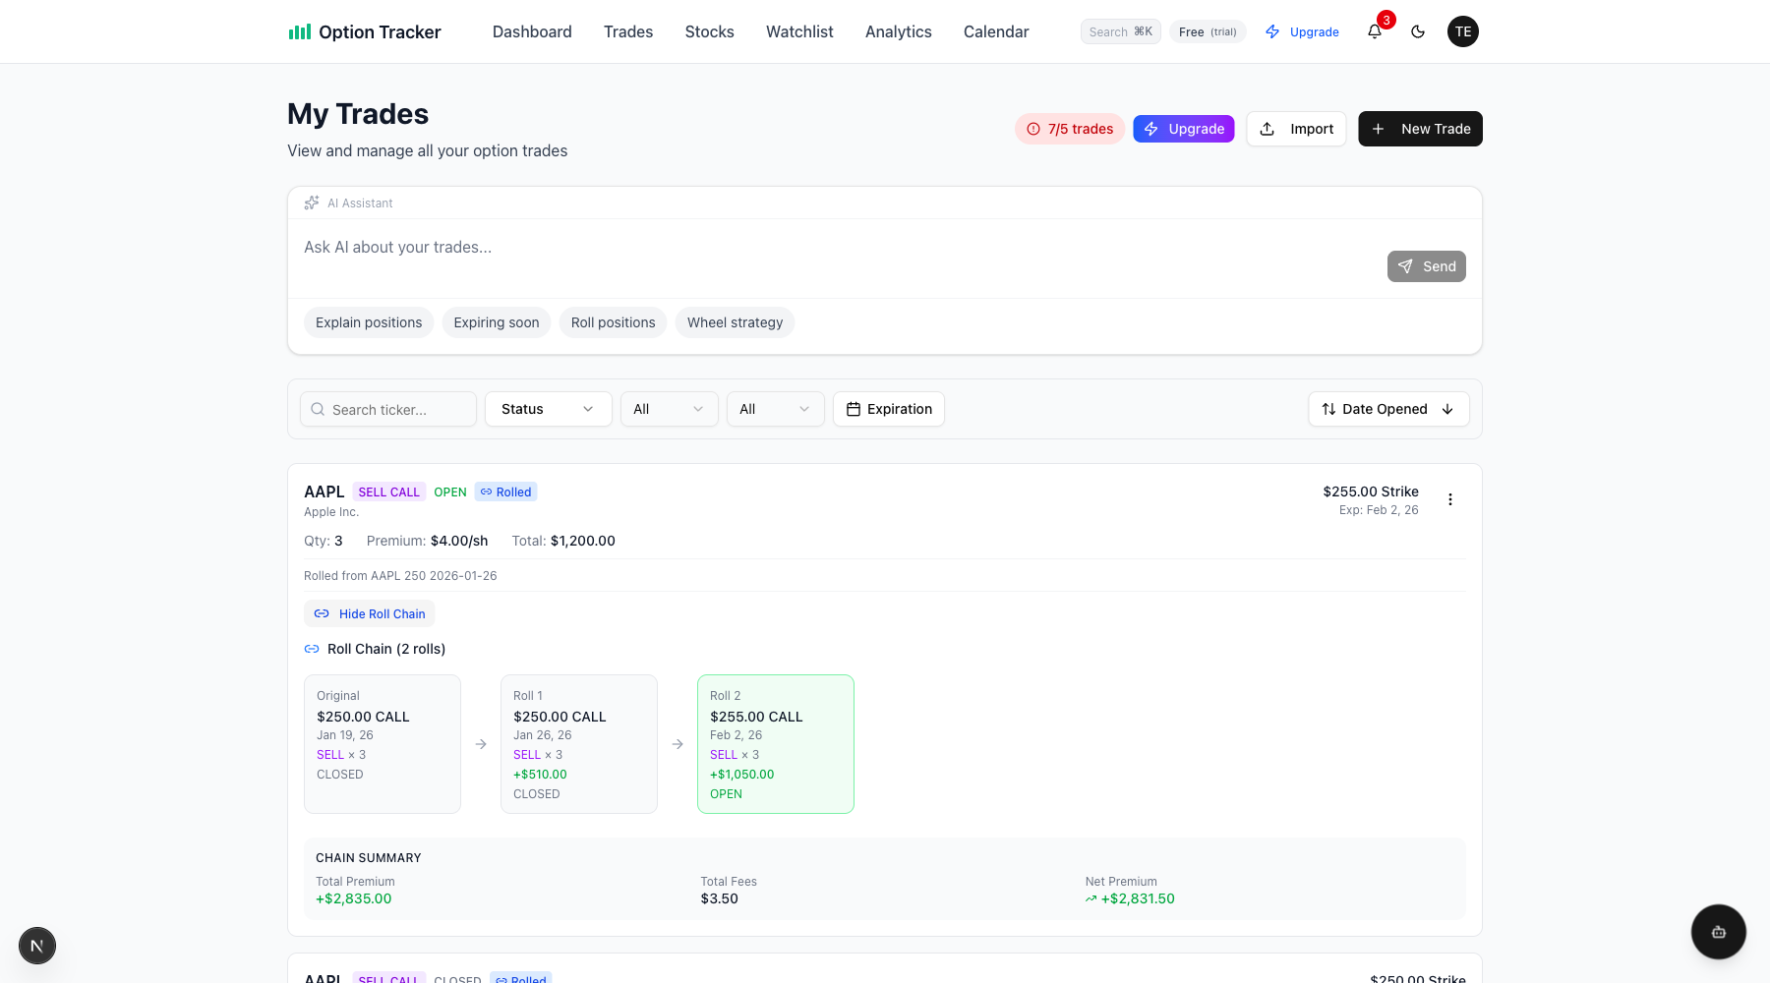Open the Expiration date filter
Screen dimensions: 1770x983
coord(889,409)
